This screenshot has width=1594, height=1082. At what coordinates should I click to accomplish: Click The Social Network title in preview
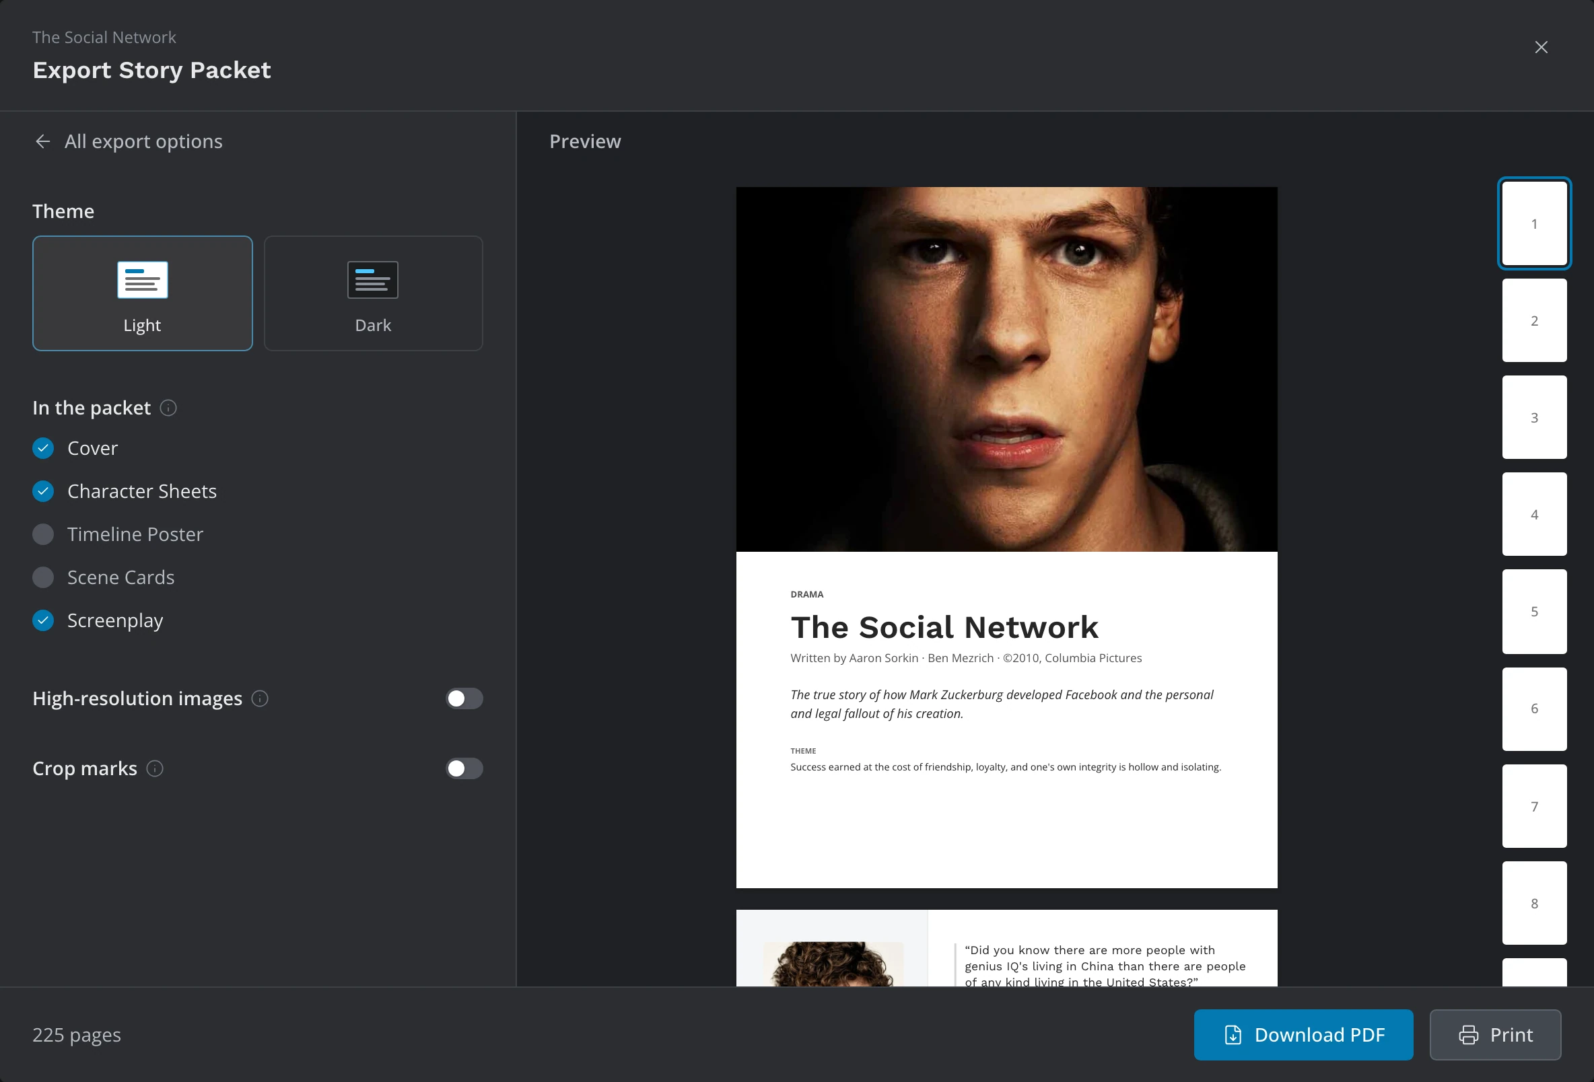944,626
